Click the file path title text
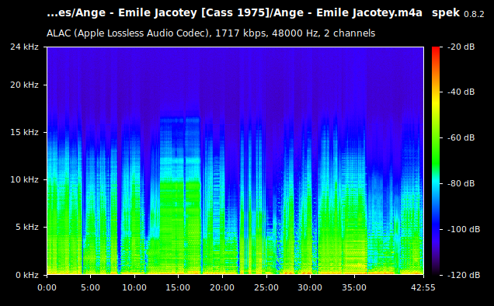This screenshot has width=494, height=306. click(235, 13)
